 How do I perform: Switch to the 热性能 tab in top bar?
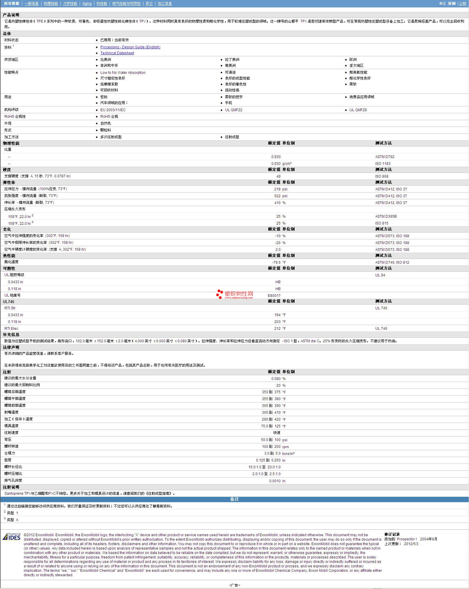pos(102,4)
